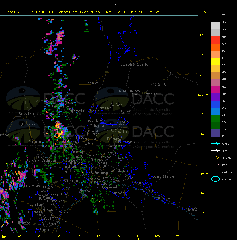The width and height of the screenshot is (237, 240).
Task: Click the 'Lomas_Blancas' map label
Action: click(164, 176)
